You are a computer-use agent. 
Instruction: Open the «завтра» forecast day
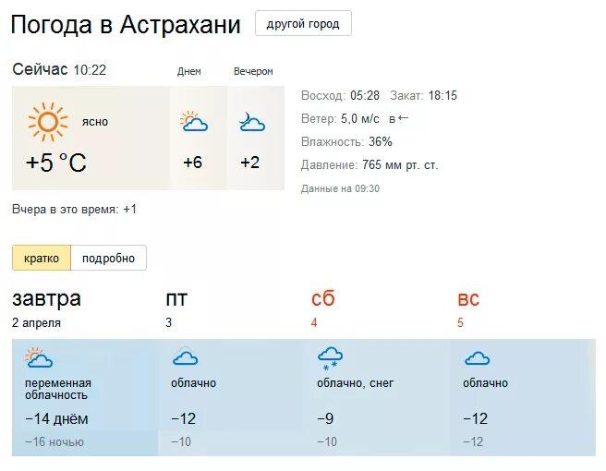click(46, 299)
